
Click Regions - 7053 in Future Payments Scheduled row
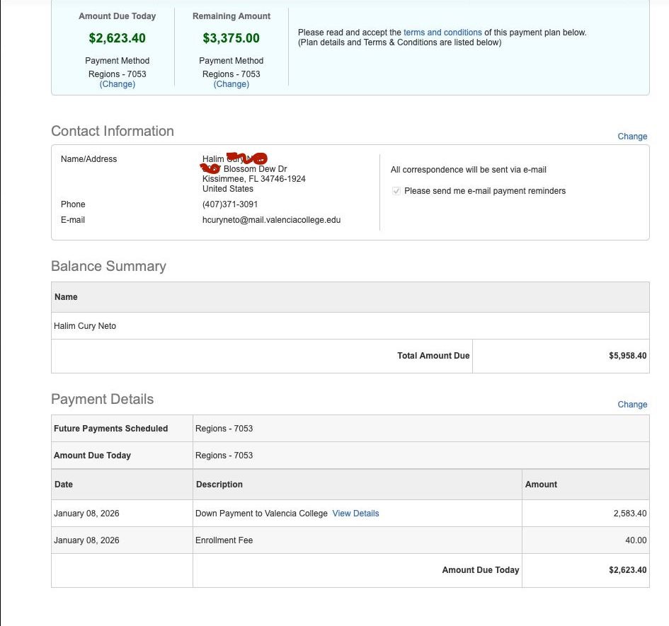(x=224, y=429)
